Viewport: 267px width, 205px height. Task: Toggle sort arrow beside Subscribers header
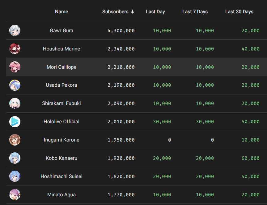click(133, 12)
